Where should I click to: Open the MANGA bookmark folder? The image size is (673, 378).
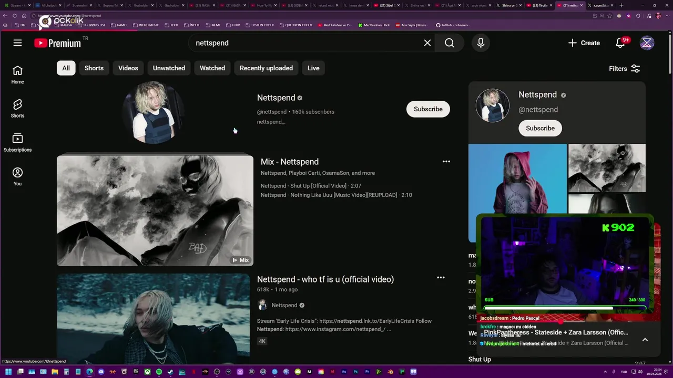[x=64, y=25]
